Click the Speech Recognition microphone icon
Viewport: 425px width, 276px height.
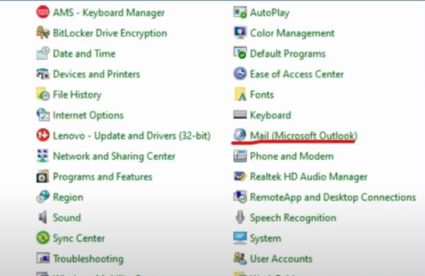coord(240,217)
